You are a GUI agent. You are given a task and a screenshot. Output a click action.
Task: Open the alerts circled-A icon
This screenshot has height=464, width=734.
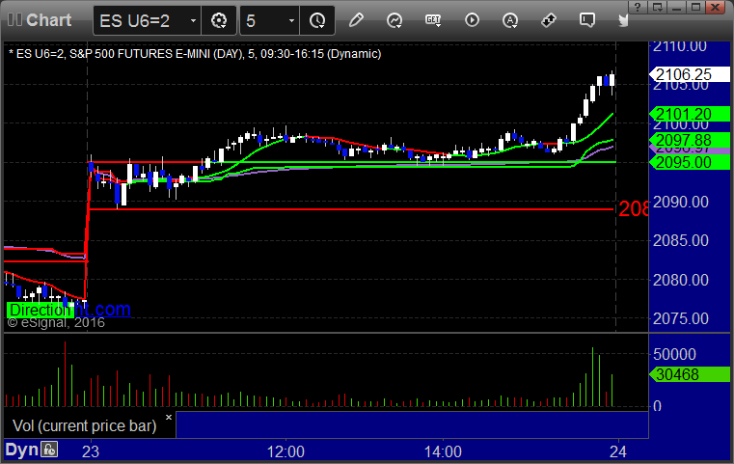[x=510, y=20]
